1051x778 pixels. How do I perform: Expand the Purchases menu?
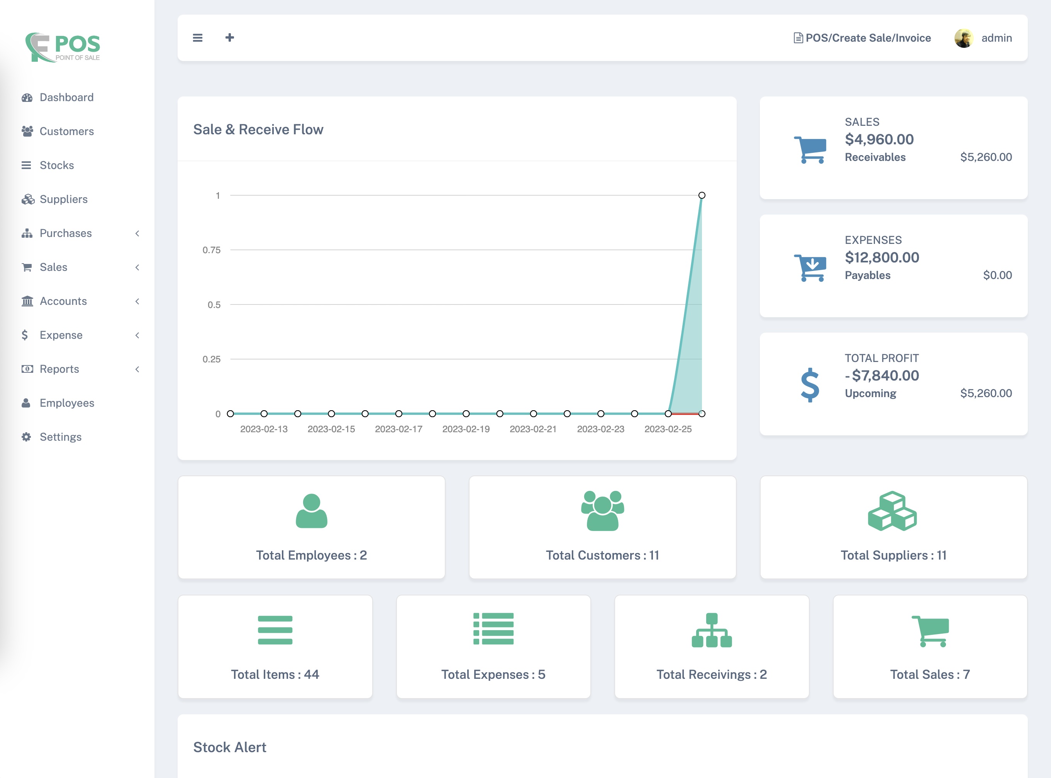pyautogui.click(x=137, y=233)
